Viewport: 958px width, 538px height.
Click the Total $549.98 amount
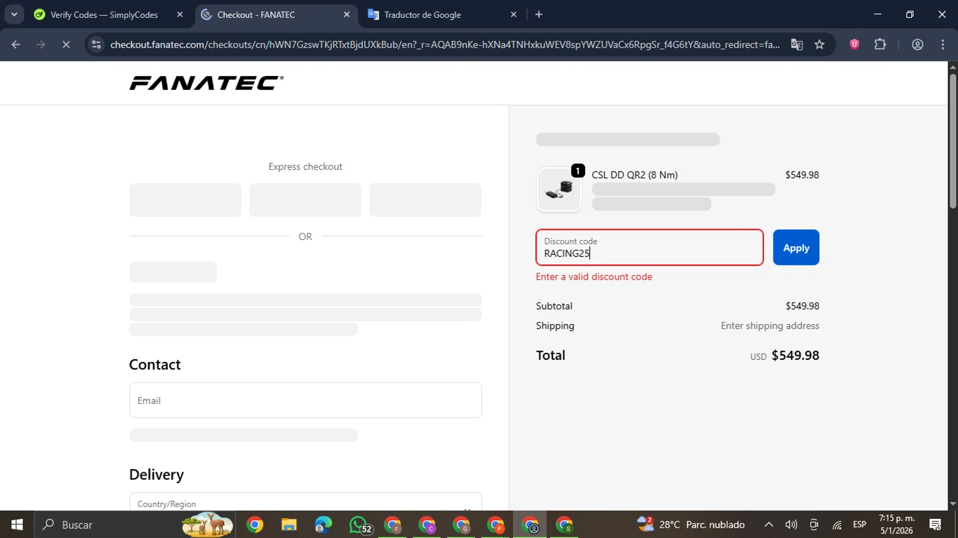[795, 355]
